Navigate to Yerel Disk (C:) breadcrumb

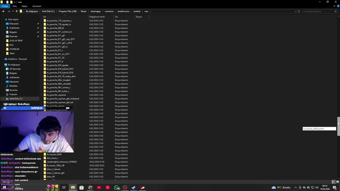[48, 11]
